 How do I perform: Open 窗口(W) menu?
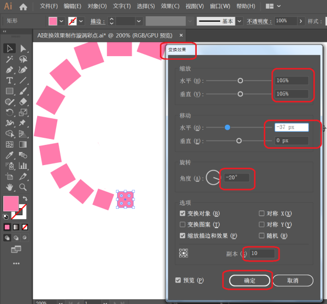point(220,6)
